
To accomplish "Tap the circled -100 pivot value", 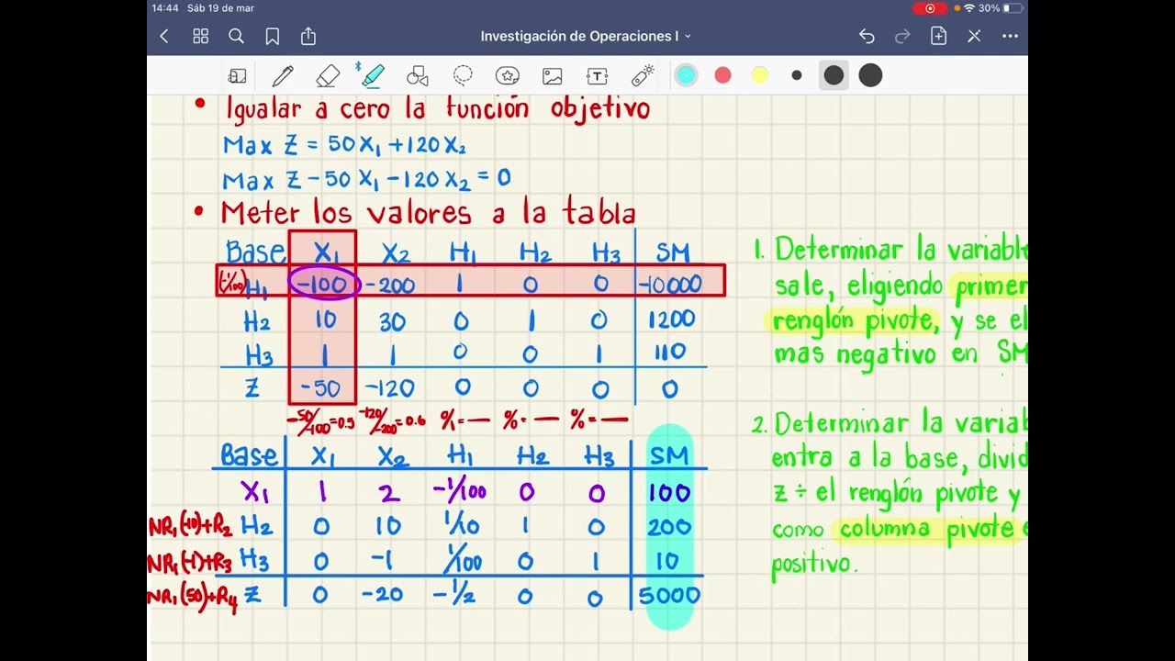I will [x=323, y=284].
